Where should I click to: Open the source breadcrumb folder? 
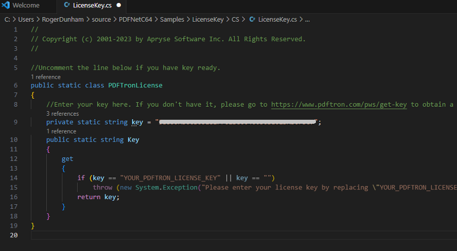click(101, 19)
